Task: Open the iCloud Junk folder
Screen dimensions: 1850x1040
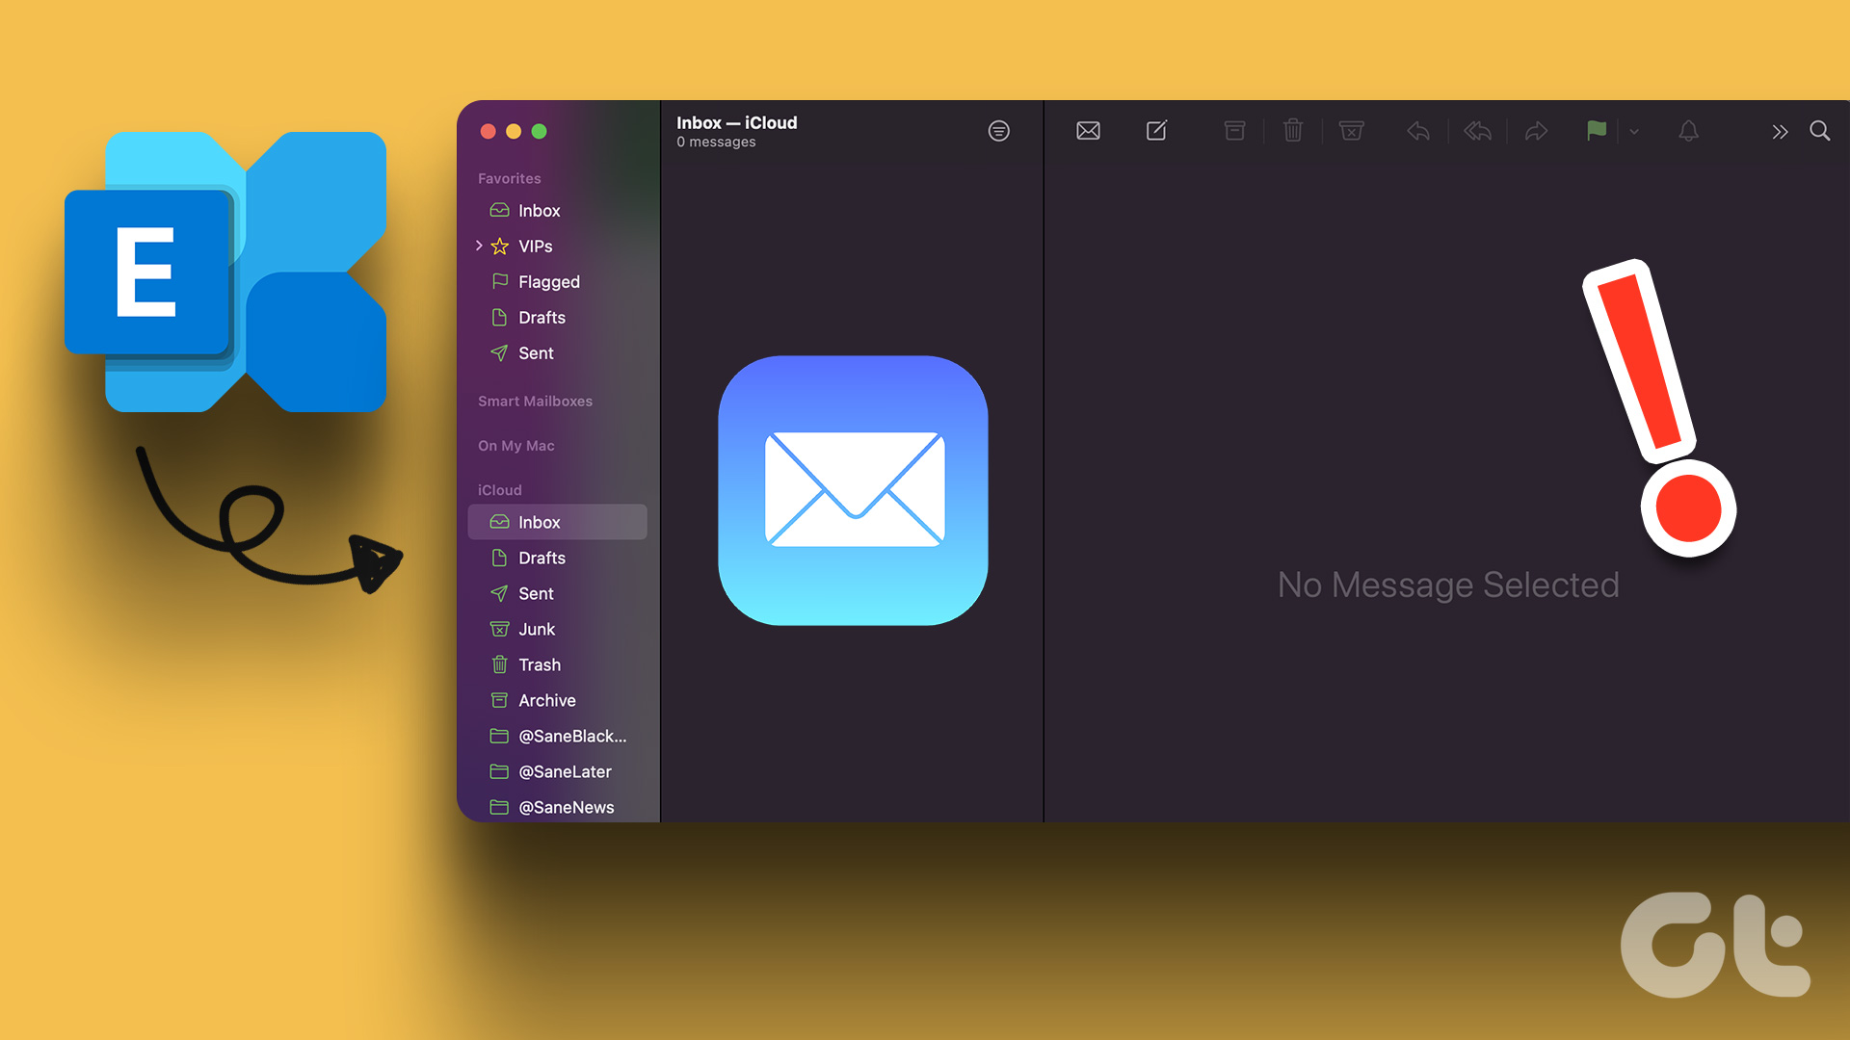Action: 537,629
